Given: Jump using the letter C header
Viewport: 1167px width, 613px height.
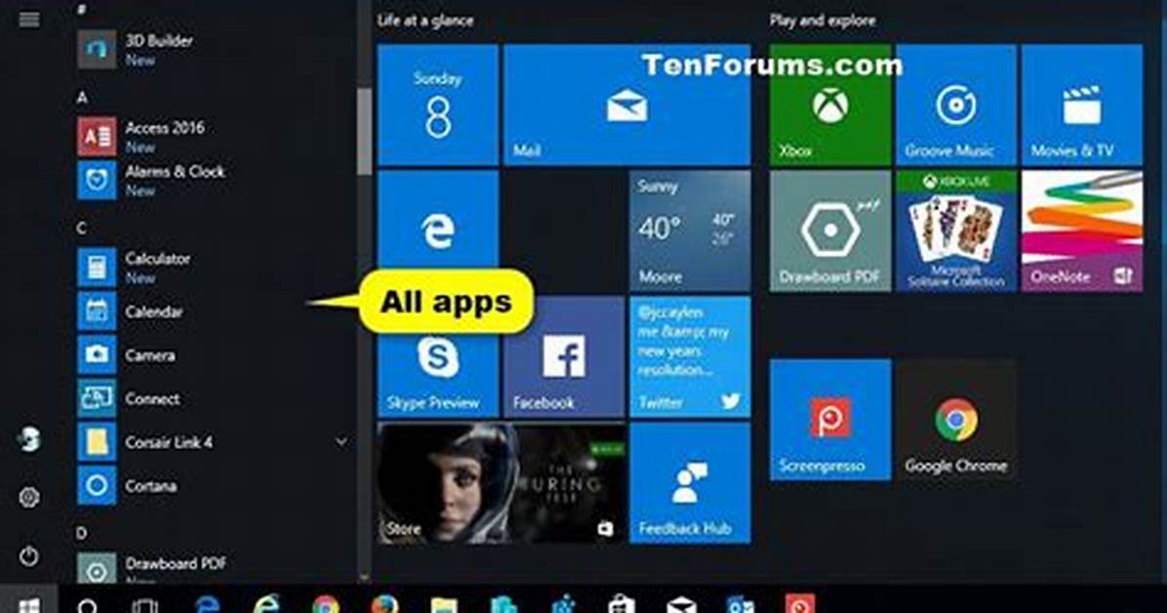Looking at the screenshot, I should pyautogui.click(x=83, y=228).
